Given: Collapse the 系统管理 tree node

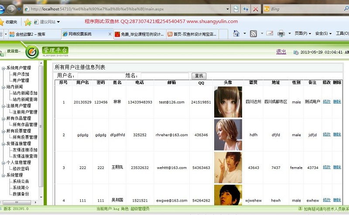Looking at the screenshot, I should (3, 176).
